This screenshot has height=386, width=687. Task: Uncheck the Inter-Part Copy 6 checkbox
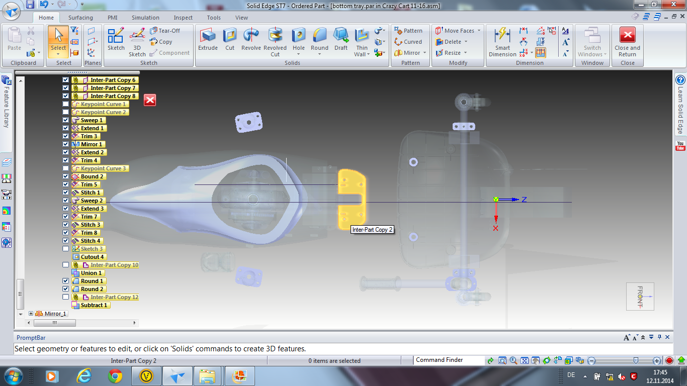(x=65, y=80)
